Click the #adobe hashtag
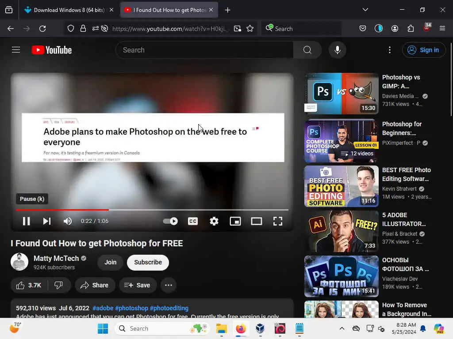The height and width of the screenshot is (339, 453). [x=103, y=308]
